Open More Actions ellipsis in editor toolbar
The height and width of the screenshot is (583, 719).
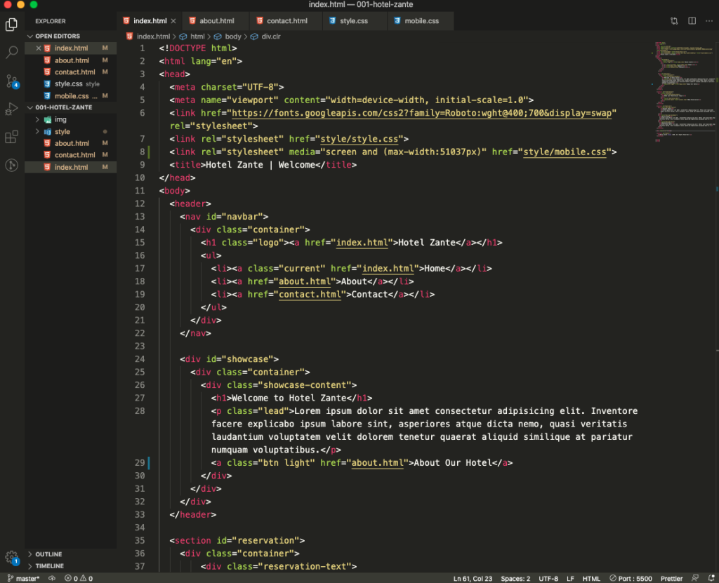click(x=709, y=20)
